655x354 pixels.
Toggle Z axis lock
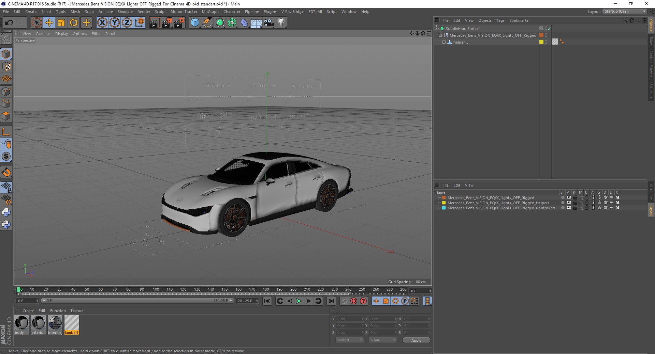coord(127,23)
